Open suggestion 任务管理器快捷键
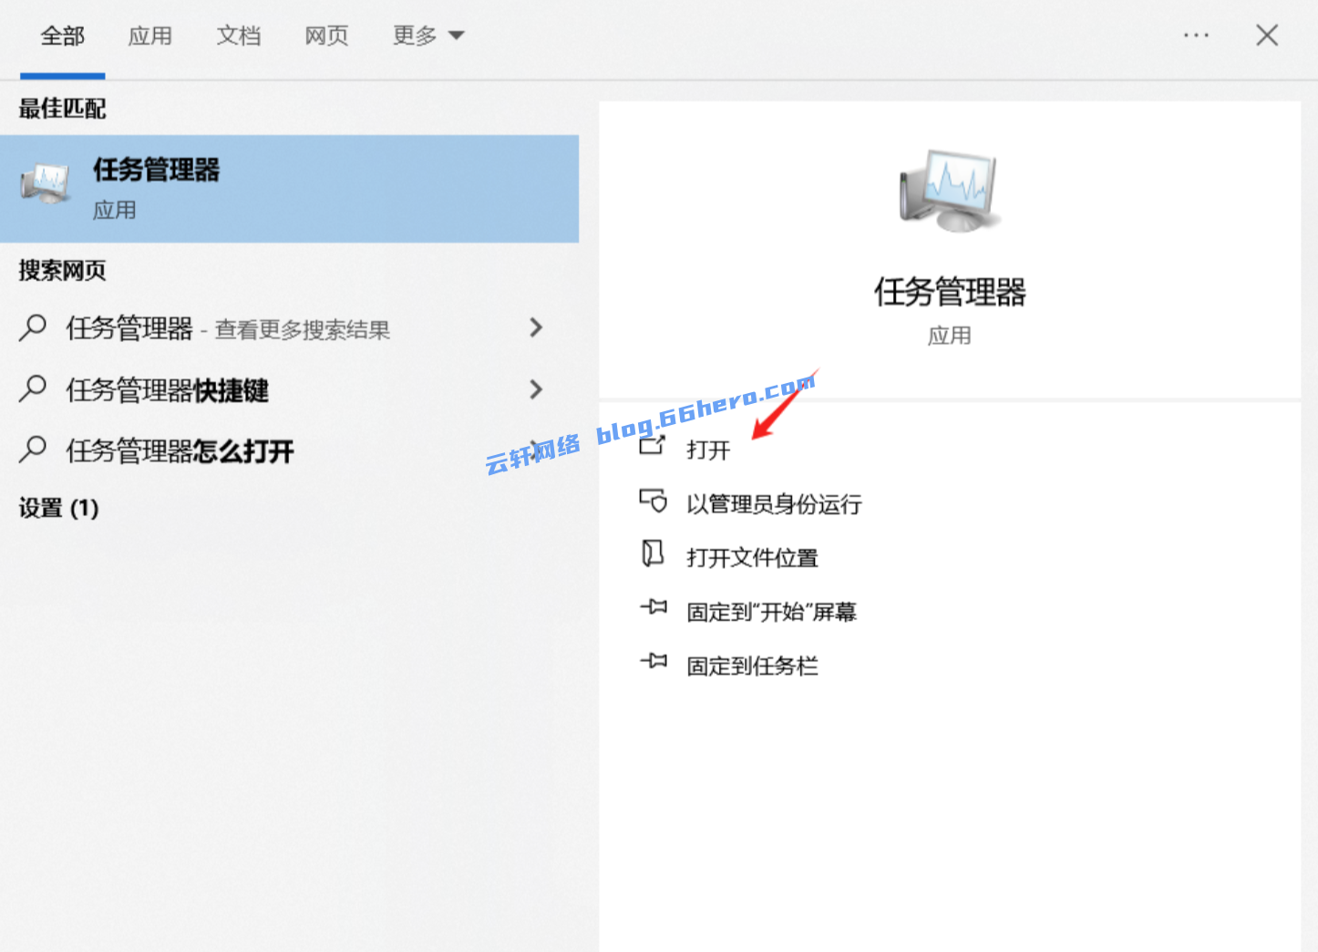1318x952 pixels. click(x=168, y=390)
